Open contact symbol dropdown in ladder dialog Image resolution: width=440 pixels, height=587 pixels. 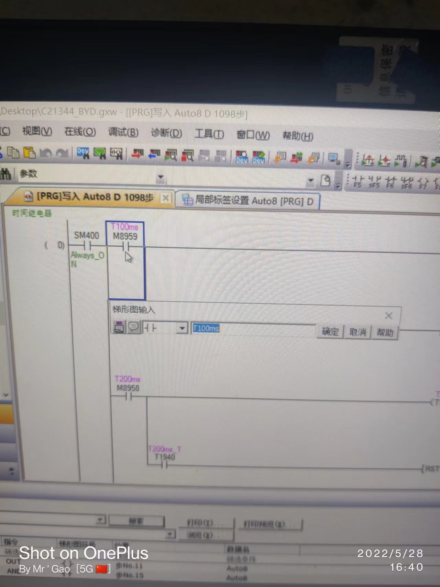coord(182,328)
